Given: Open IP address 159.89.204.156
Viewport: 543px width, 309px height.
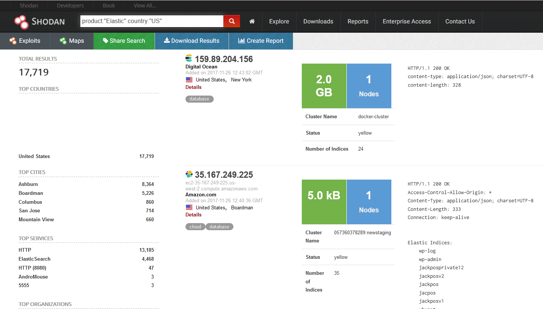Looking at the screenshot, I should point(224,59).
